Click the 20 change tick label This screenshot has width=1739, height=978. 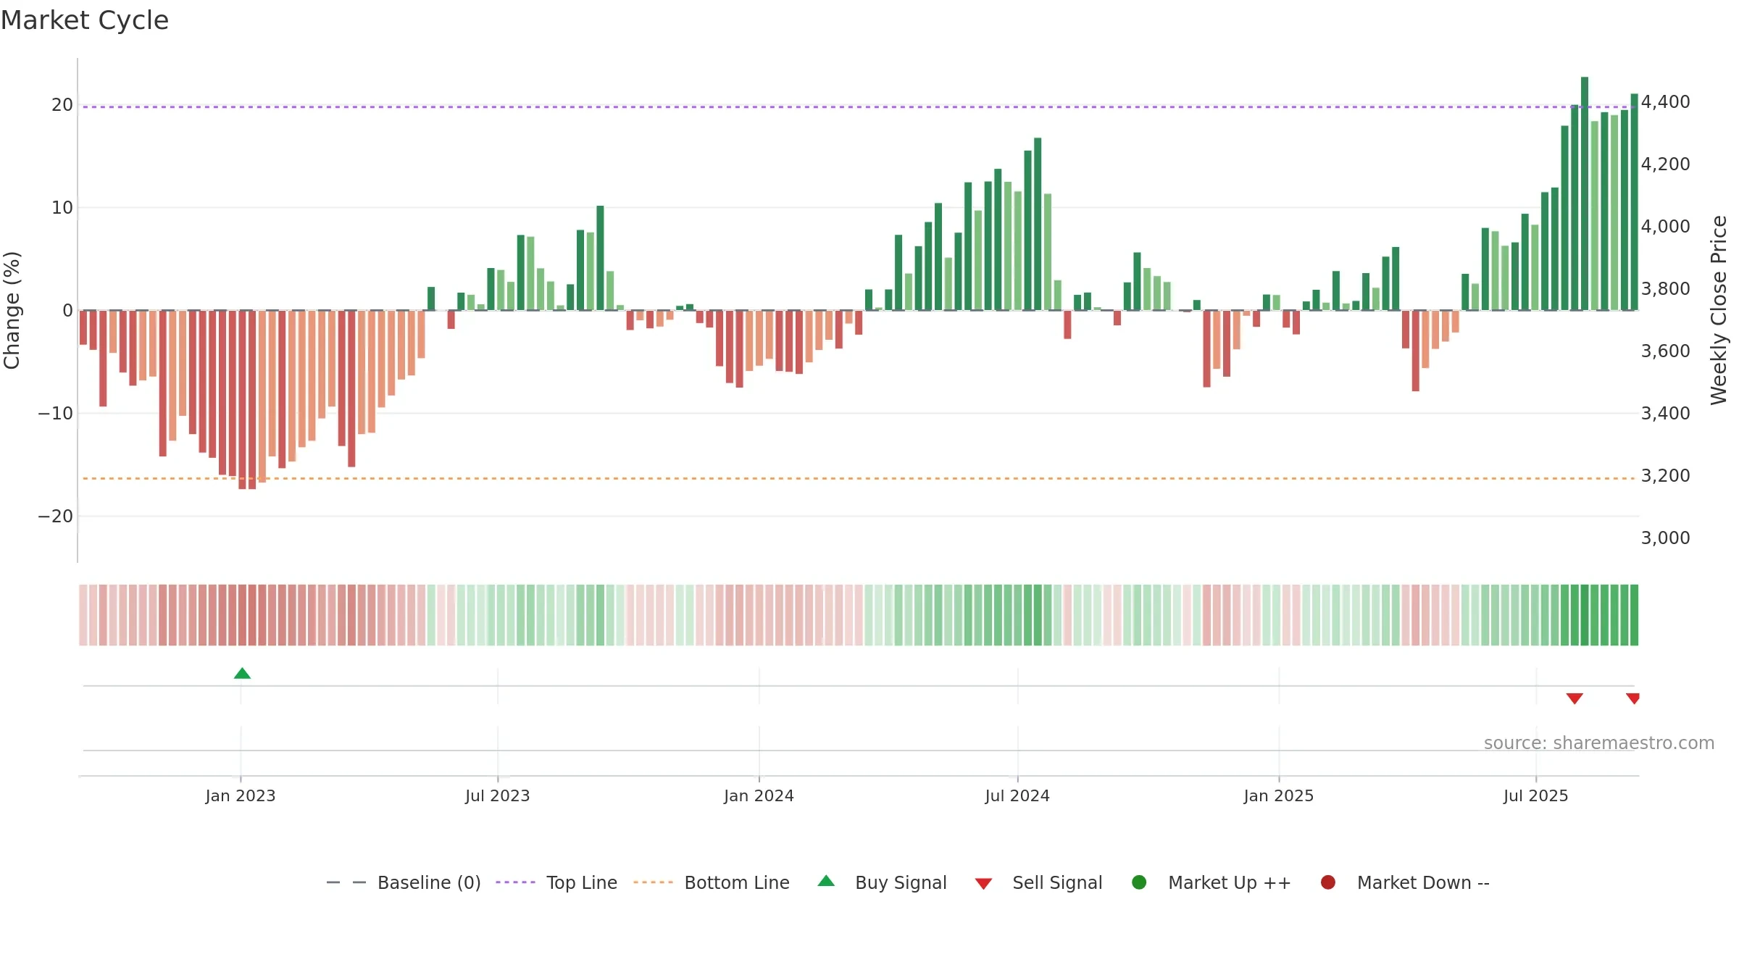tap(62, 104)
